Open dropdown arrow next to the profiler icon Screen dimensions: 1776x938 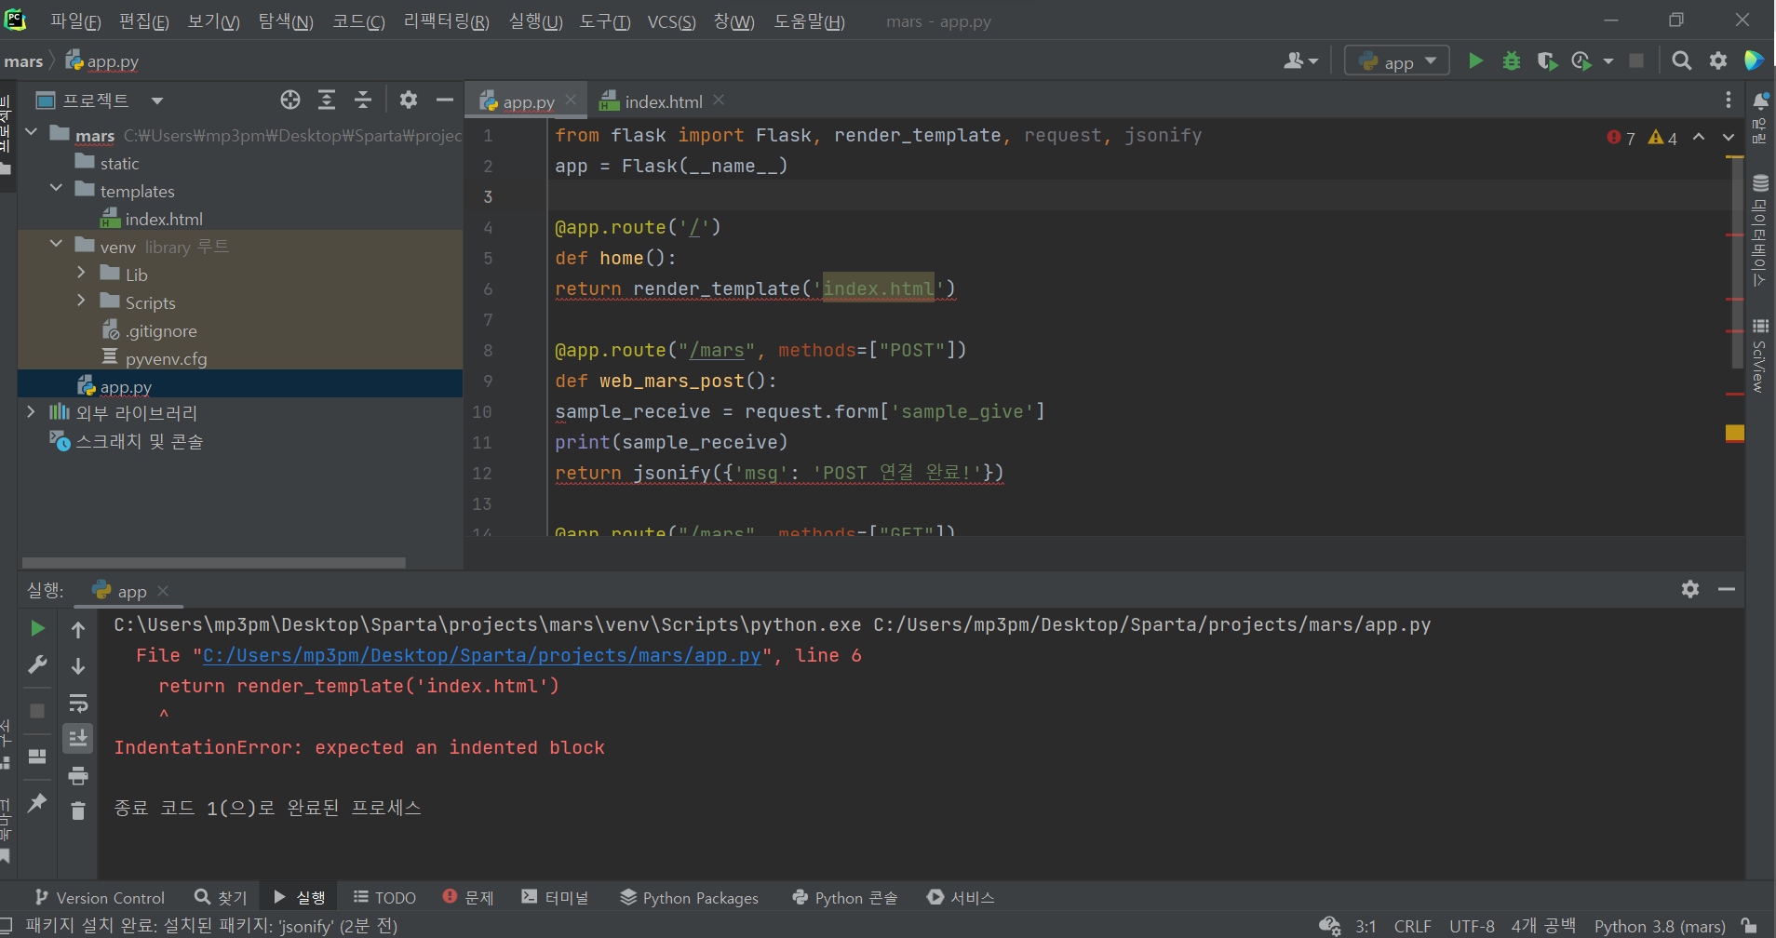(x=1608, y=61)
